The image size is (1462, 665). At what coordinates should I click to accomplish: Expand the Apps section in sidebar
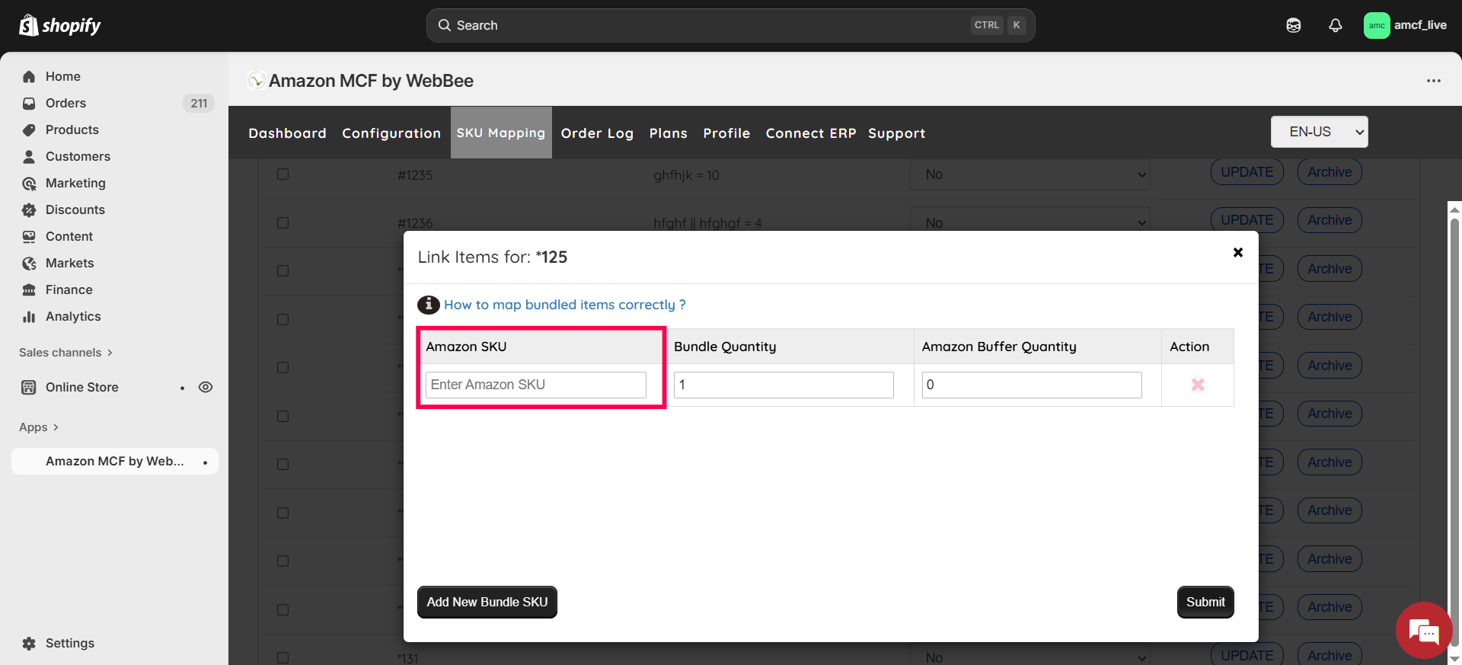tap(39, 427)
